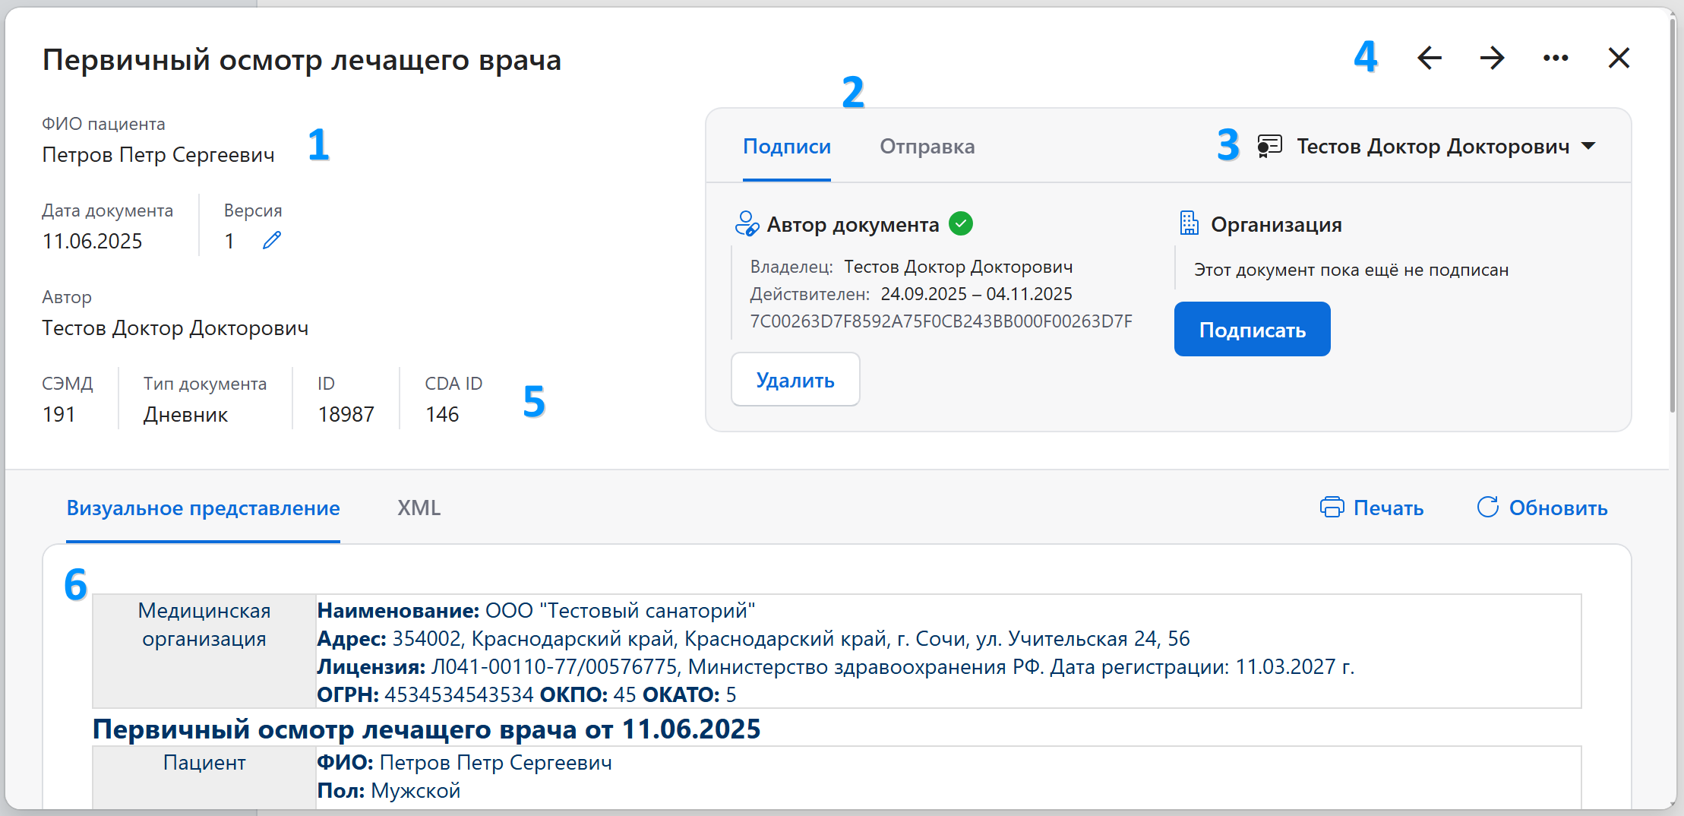Close the document card with X

tap(1619, 59)
